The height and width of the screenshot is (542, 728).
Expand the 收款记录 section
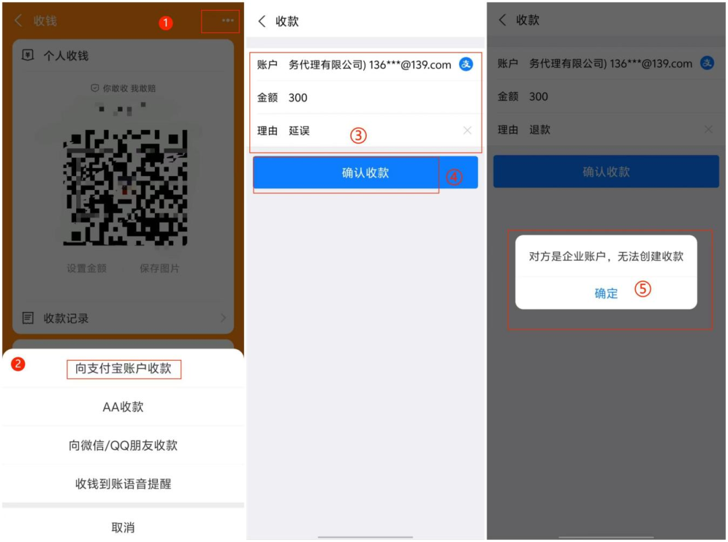click(123, 318)
